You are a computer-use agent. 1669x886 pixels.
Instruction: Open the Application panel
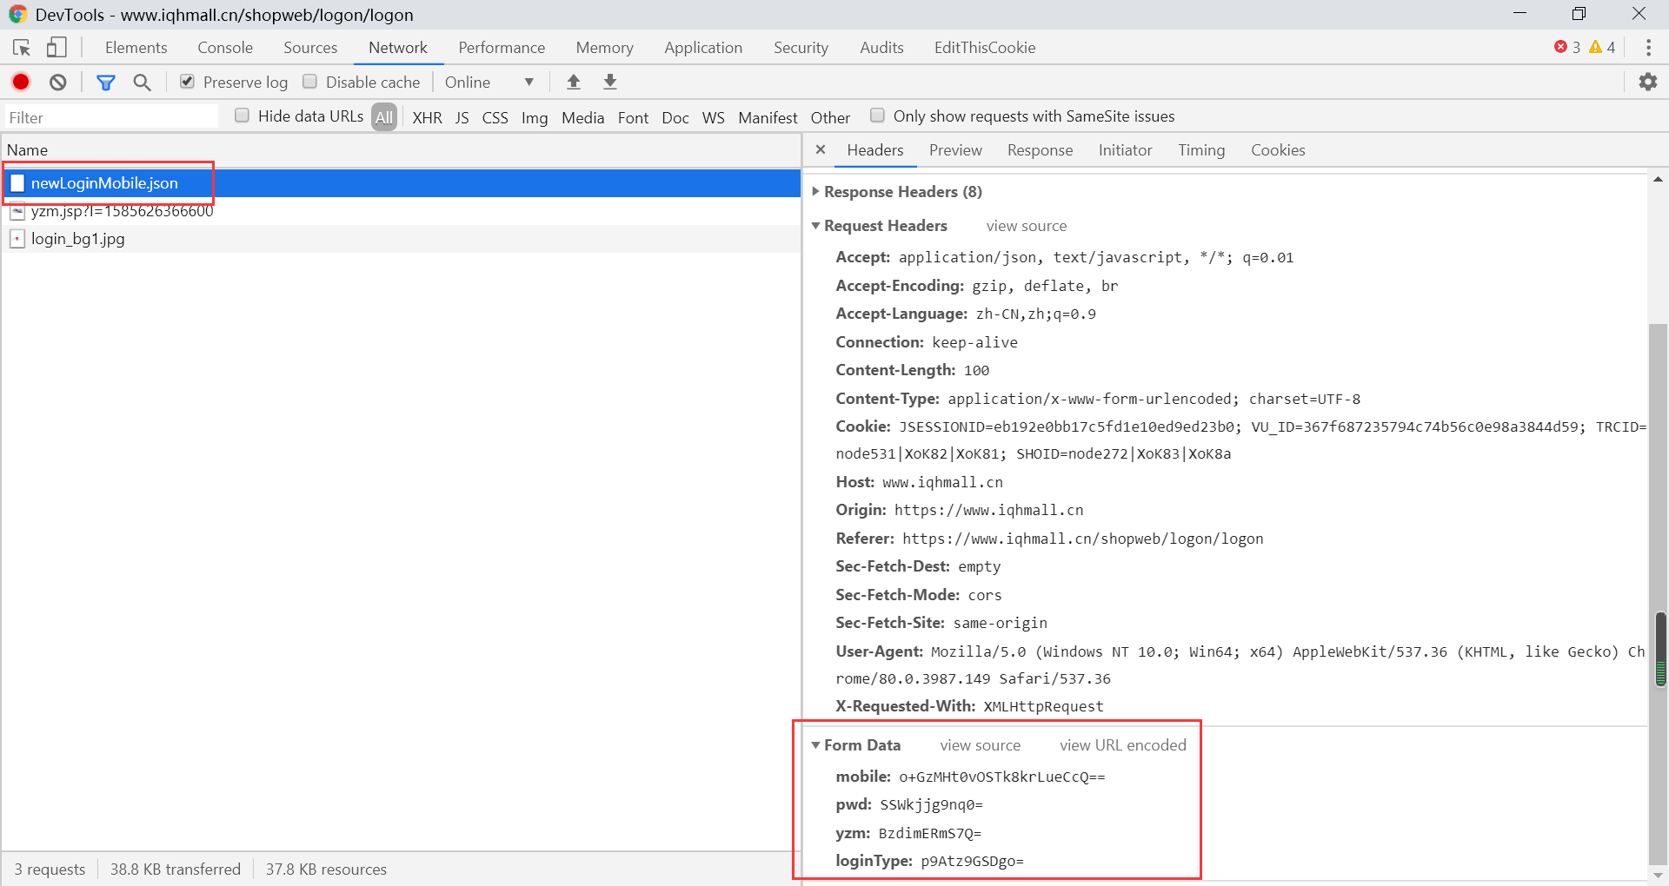(703, 48)
